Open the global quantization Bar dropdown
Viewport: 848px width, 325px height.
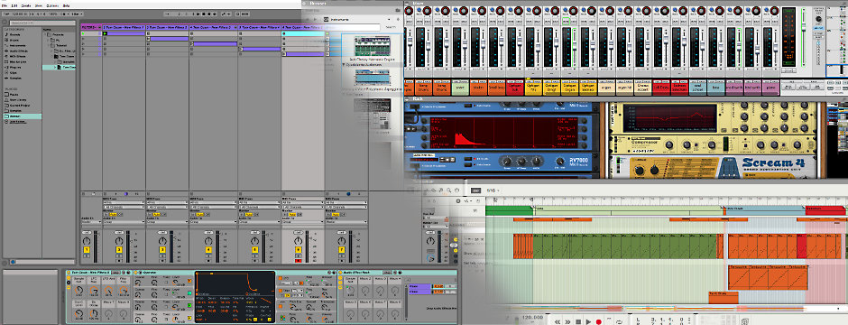tap(78, 14)
